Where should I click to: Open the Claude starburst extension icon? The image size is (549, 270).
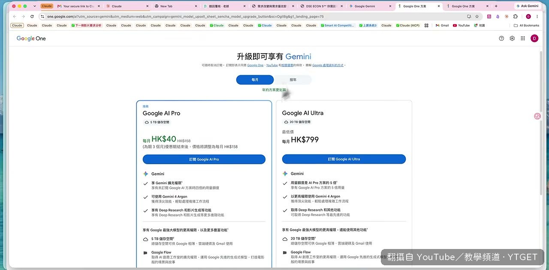coord(507,16)
